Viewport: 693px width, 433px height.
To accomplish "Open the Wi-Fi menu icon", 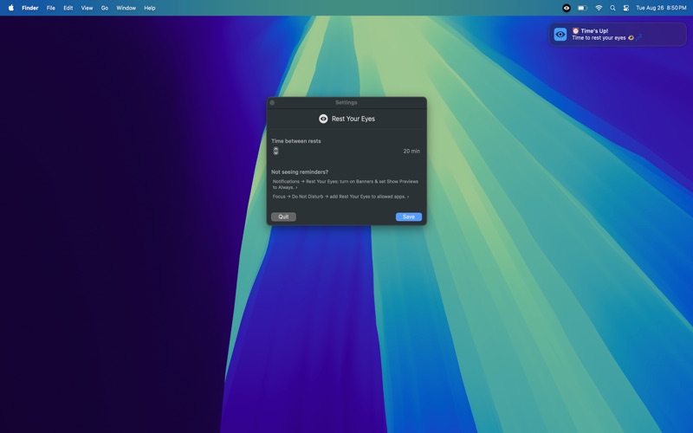I will [x=599, y=8].
